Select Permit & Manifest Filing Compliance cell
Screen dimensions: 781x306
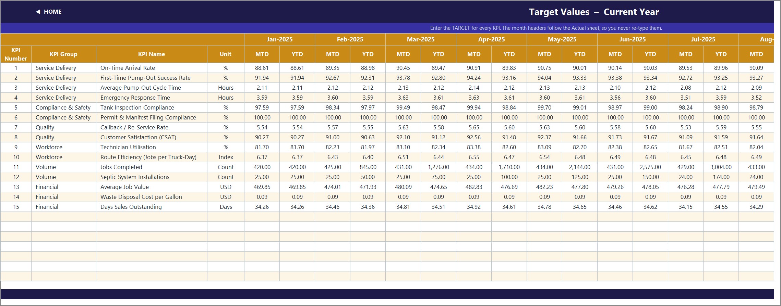pyautogui.click(x=152, y=117)
